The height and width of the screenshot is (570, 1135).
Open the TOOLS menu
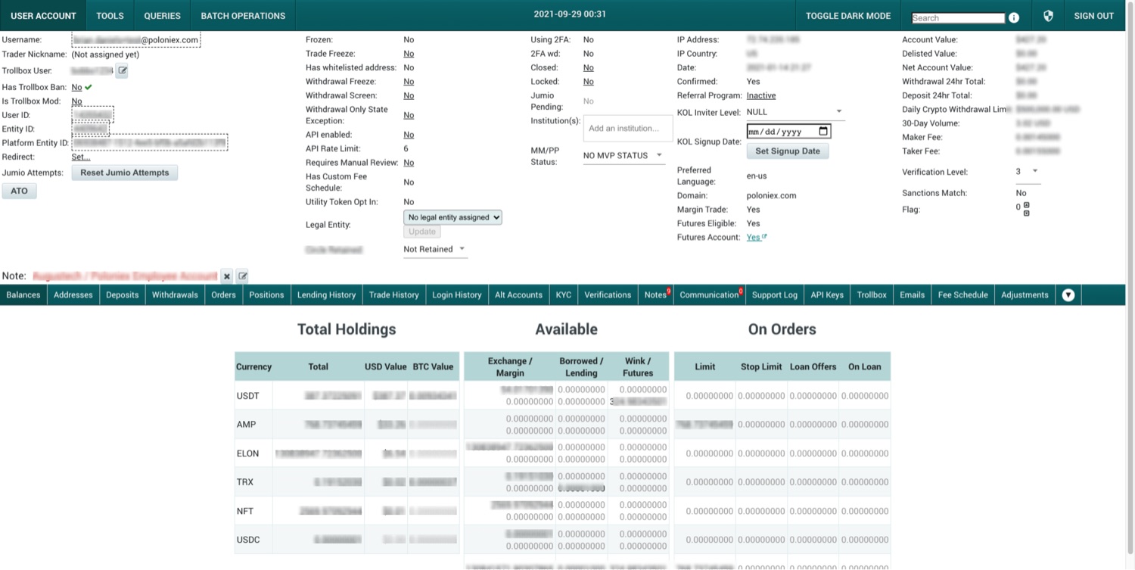pyautogui.click(x=110, y=16)
